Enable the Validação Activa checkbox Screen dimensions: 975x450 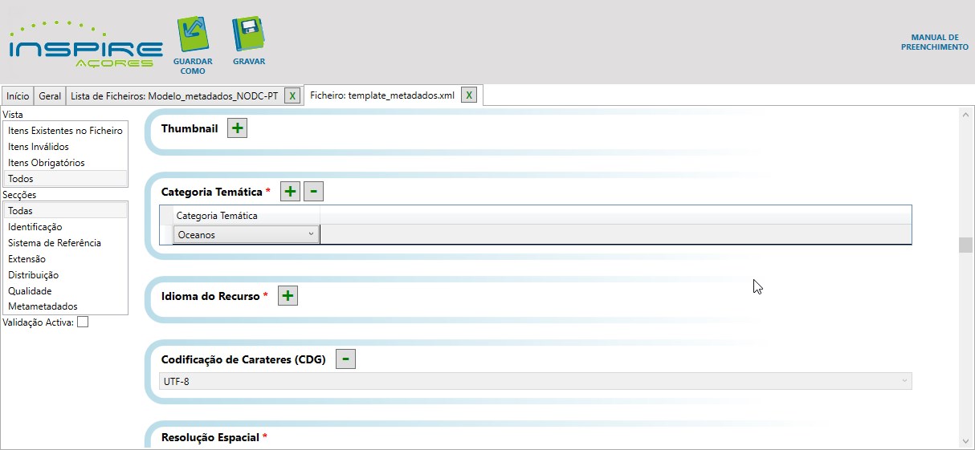(83, 322)
